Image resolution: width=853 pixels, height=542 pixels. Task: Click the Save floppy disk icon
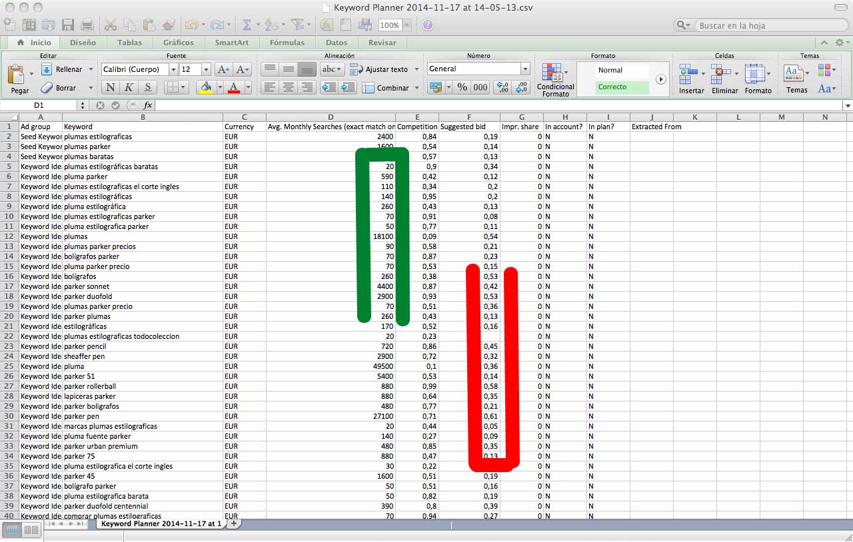tap(68, 25)
